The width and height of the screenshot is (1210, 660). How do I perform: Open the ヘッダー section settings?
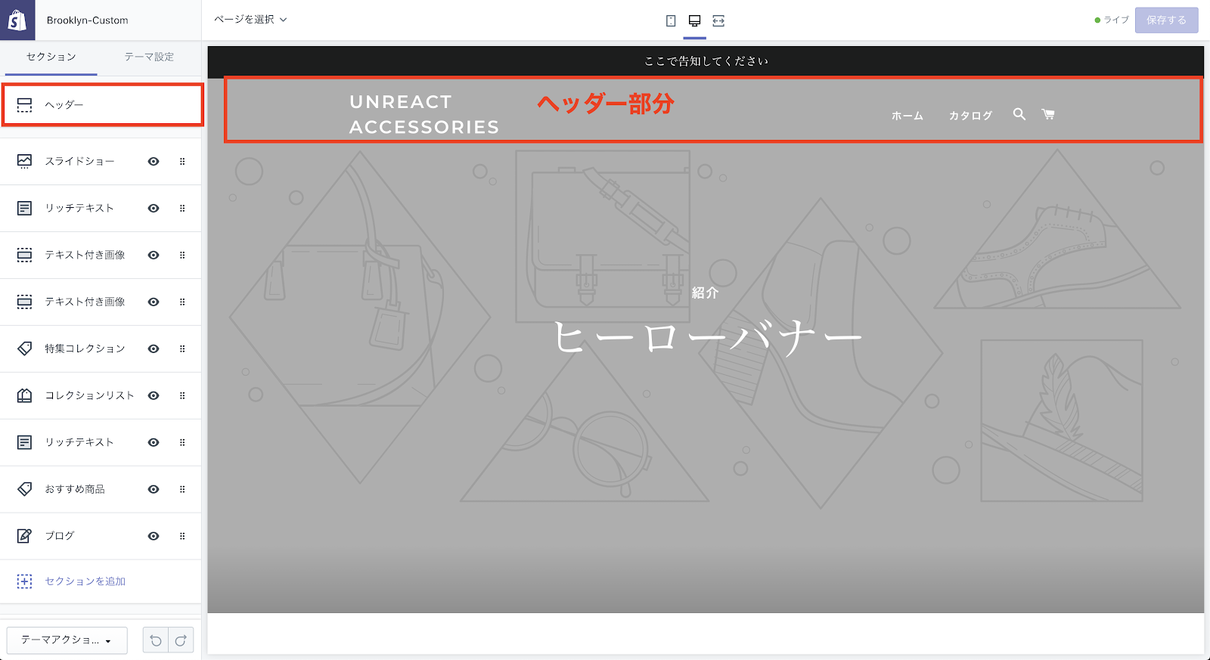pyautogui.click(x=102, y=105)
